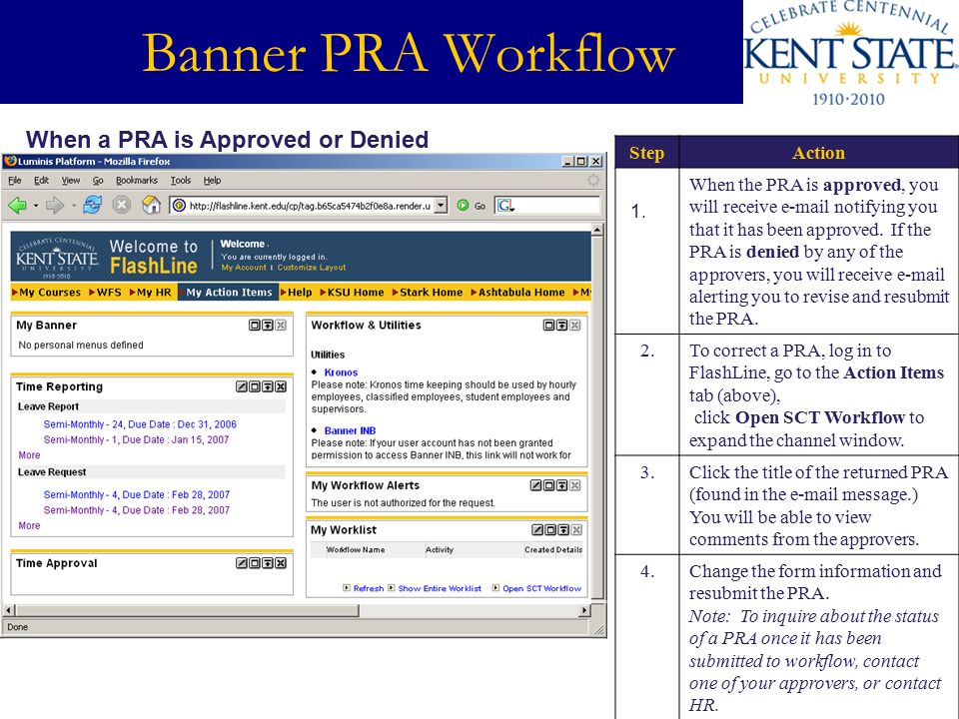
Task: Switch to the Stark Home tab
Action: tap(428, 293)
